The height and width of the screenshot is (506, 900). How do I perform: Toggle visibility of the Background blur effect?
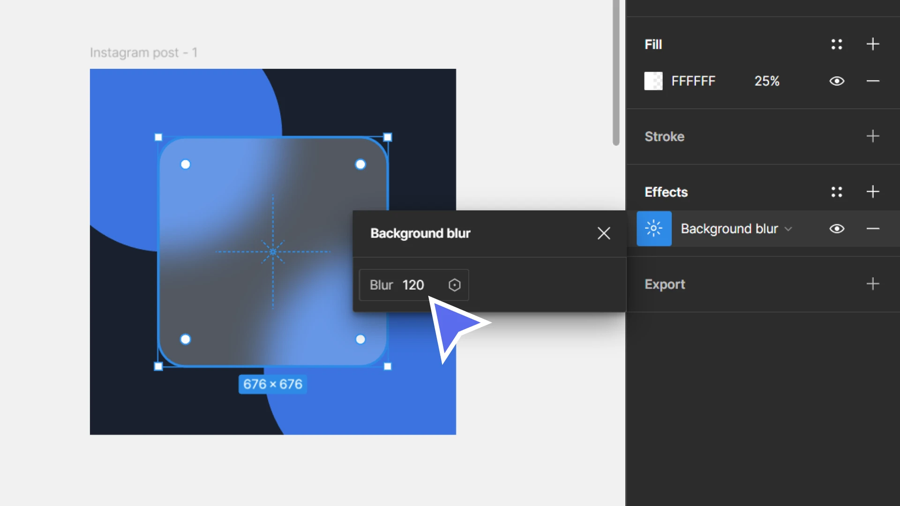tap(836, 228)
